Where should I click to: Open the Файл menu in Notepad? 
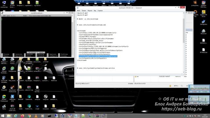78,10
